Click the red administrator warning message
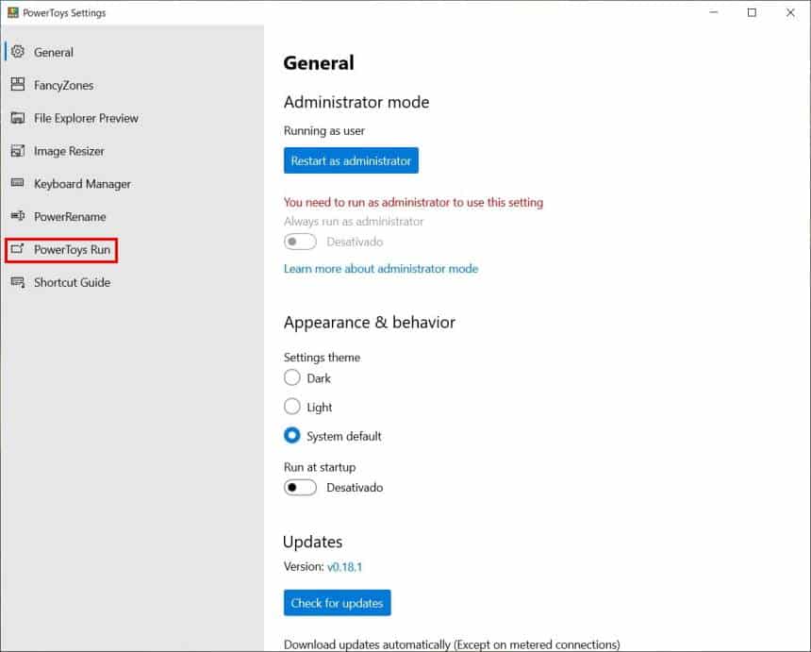 413,202
